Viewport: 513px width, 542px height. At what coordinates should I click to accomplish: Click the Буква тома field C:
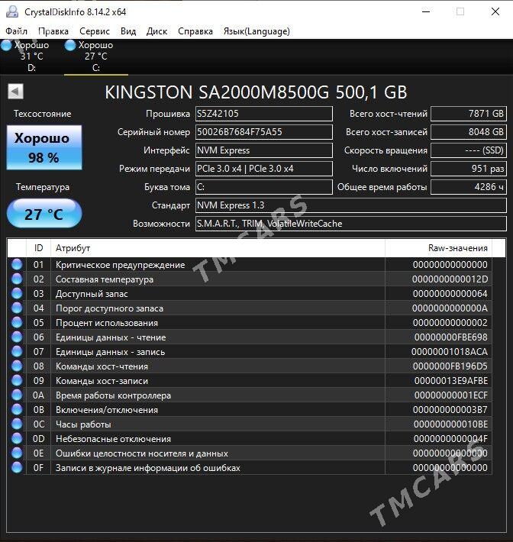(x=264, y=187)
